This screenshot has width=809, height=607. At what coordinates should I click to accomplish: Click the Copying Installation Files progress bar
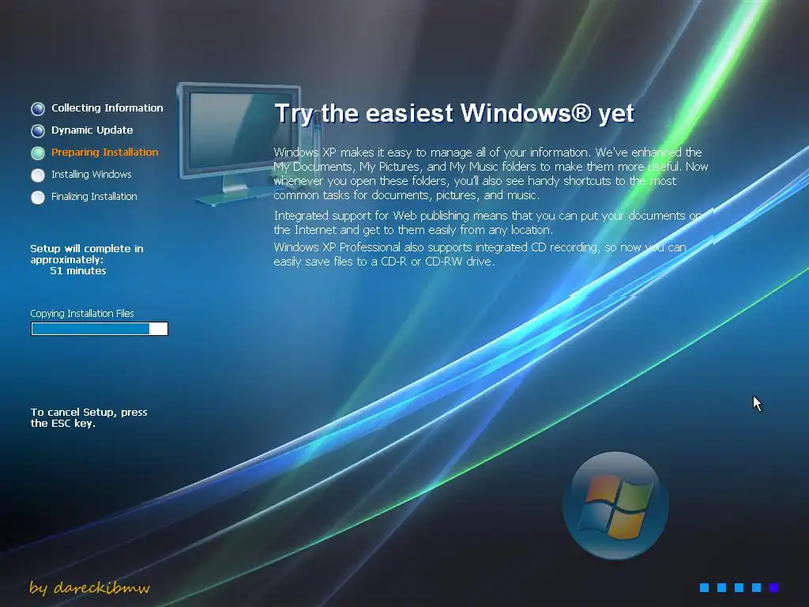[x=100, y=329]
